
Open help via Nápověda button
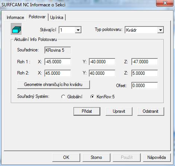(x=157, y=157)
